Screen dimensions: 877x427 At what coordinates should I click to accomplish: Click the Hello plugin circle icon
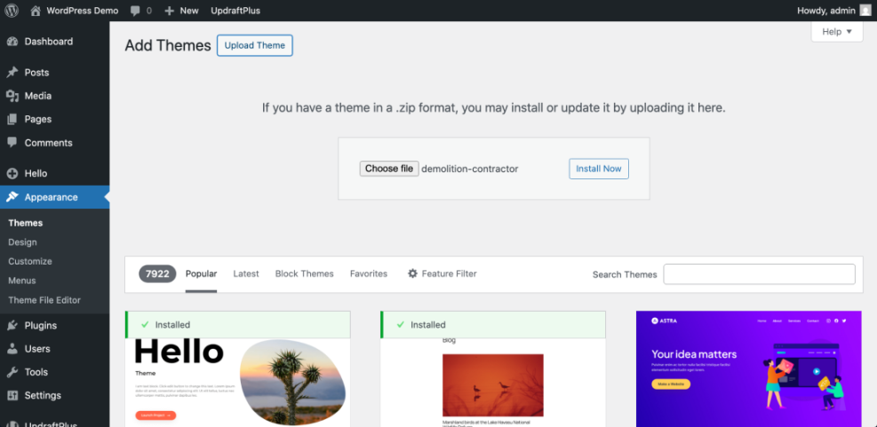pyautogui.click(x=12, y=174)
